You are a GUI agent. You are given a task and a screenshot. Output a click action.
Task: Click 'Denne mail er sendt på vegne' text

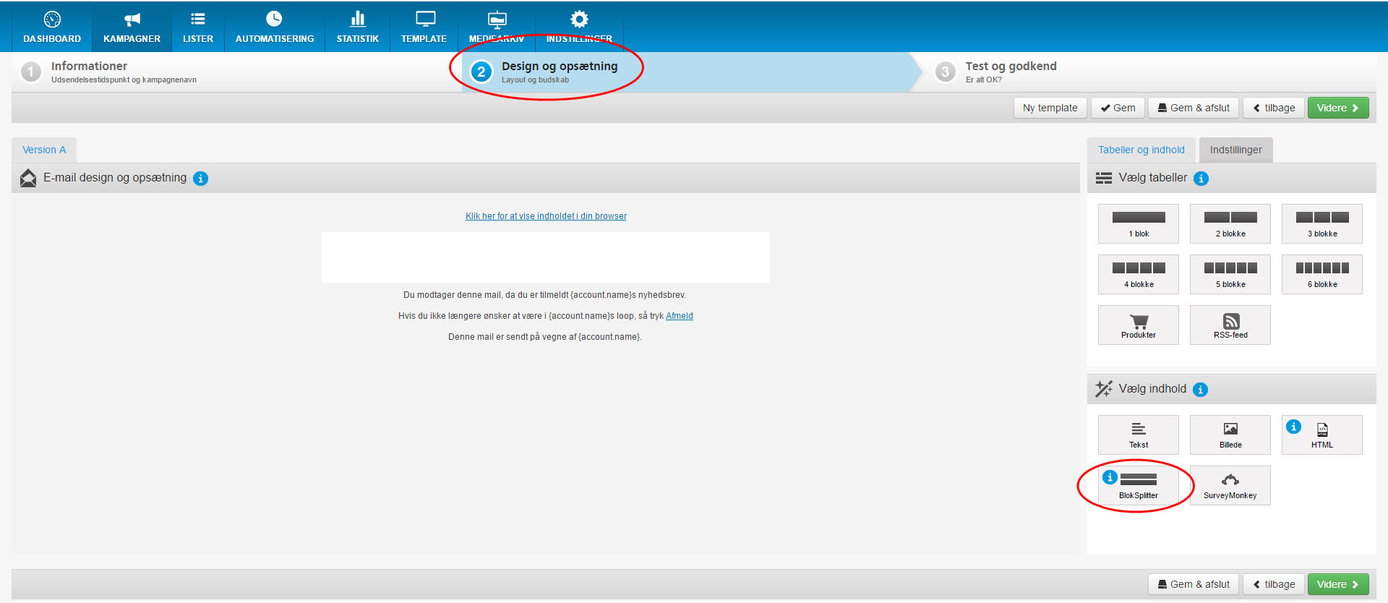(x=544, y=337)
